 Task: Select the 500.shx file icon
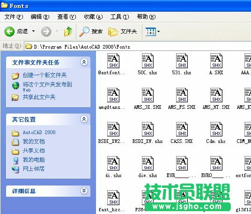[148, 61]
